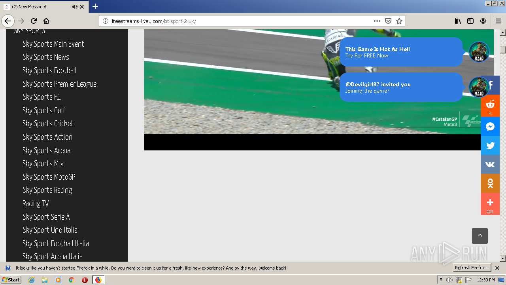The width and height of the screenshot is (506, 285).
Task: Click the Refresh Firefox button
Action: pos(472,268)
